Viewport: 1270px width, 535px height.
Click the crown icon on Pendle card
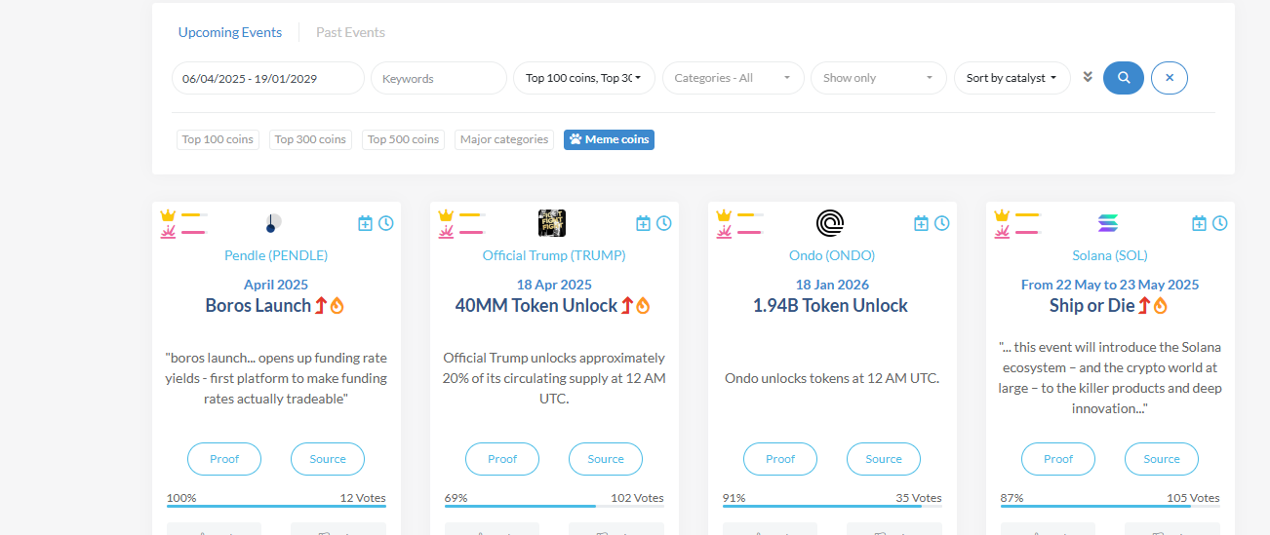pyautogui.click(x=168, y=215)
